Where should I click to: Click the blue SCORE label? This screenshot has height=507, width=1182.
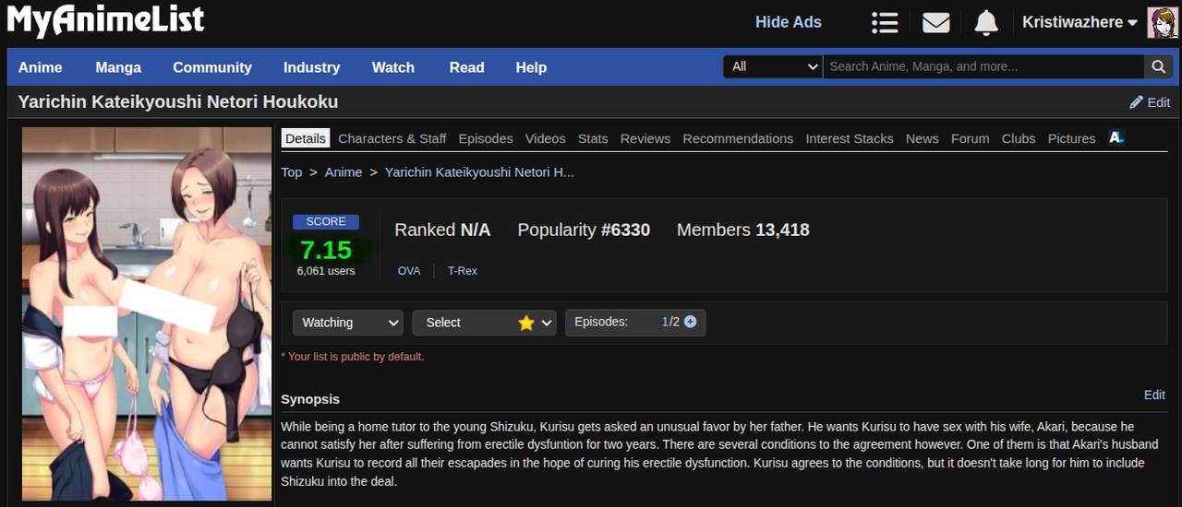pos(326,221)
